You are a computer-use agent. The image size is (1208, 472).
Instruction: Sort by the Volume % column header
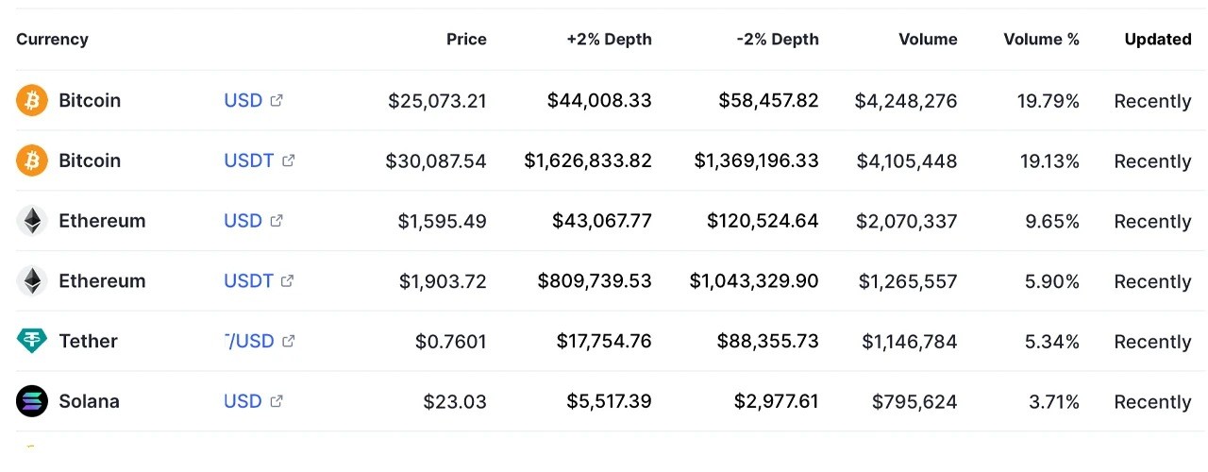point(1041,40)
